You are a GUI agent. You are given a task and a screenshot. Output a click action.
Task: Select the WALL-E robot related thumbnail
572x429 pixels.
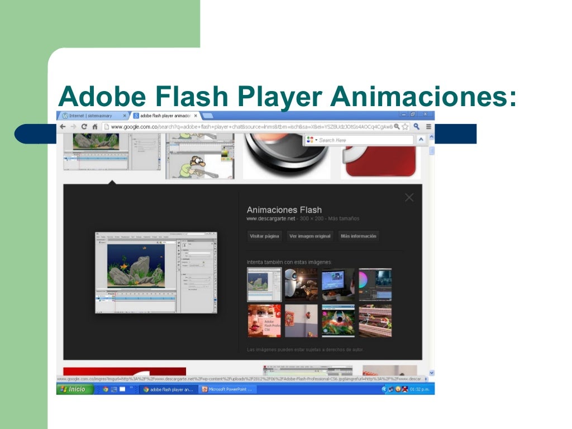point(301,284)
